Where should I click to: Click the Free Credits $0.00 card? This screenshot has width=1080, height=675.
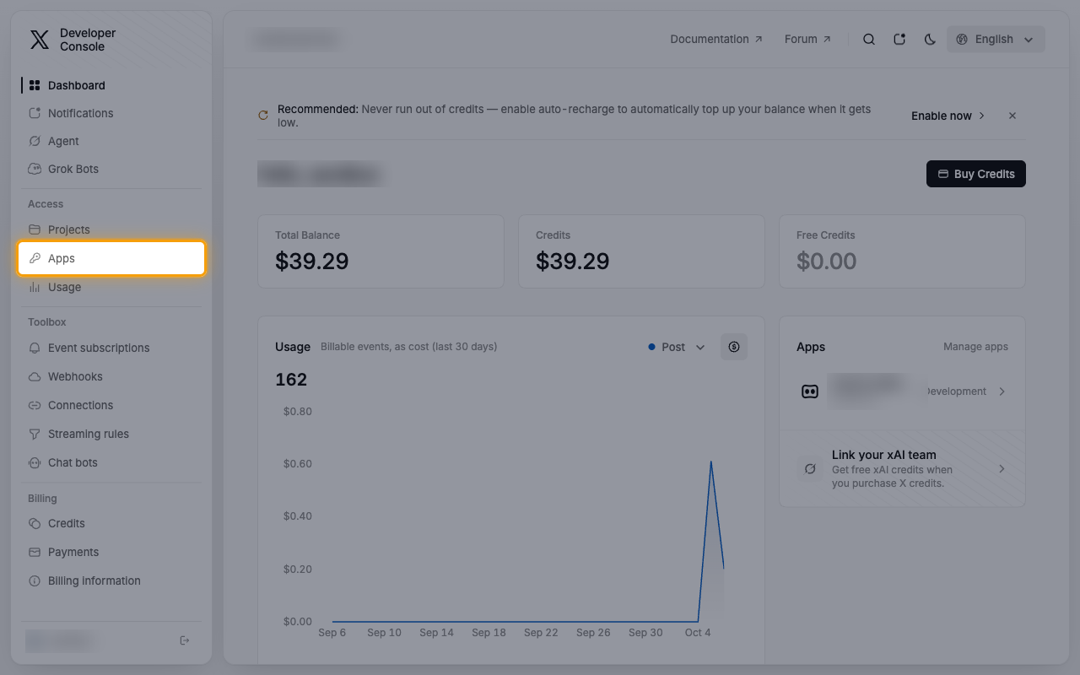[x=902, y=251]
